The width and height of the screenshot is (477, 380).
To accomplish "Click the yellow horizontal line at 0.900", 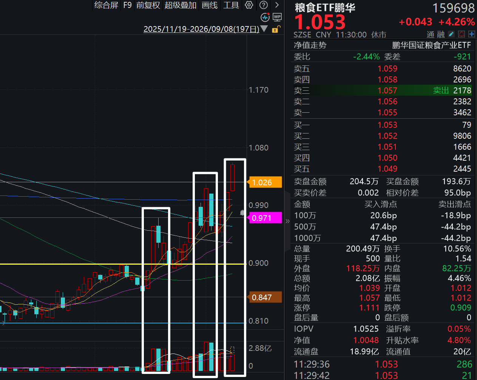I will pyautogui.click(x=123, y=264).
